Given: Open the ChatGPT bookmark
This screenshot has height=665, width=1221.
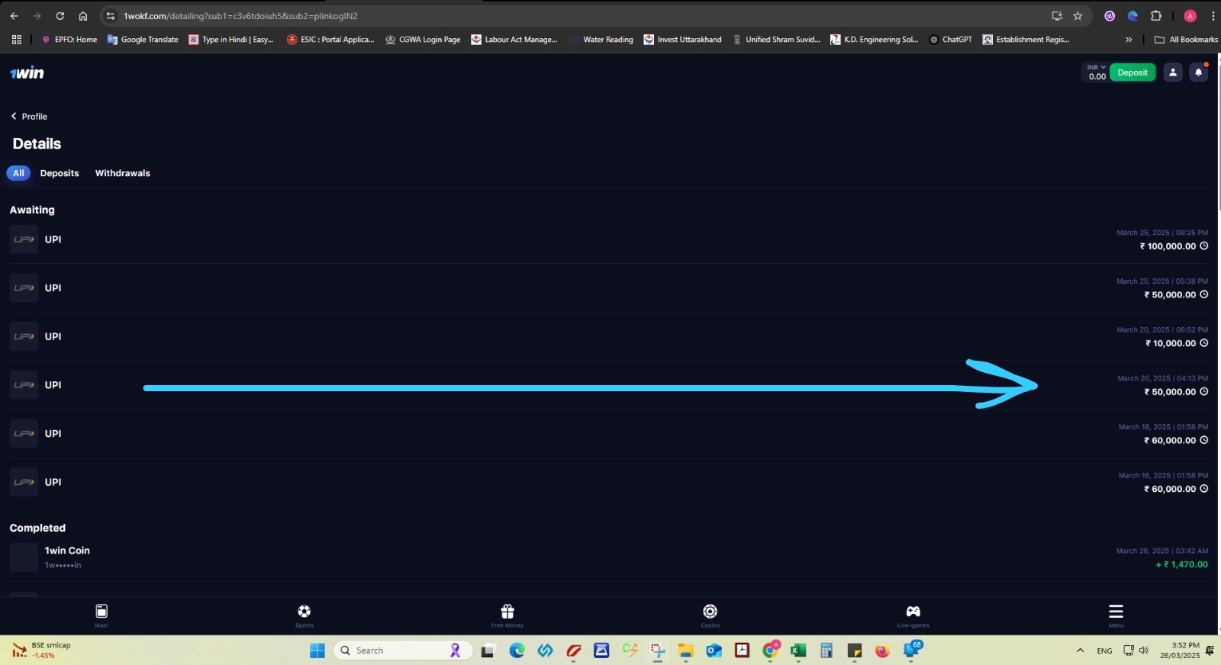Looking at the screenshot, I should (x=950, y=40).
